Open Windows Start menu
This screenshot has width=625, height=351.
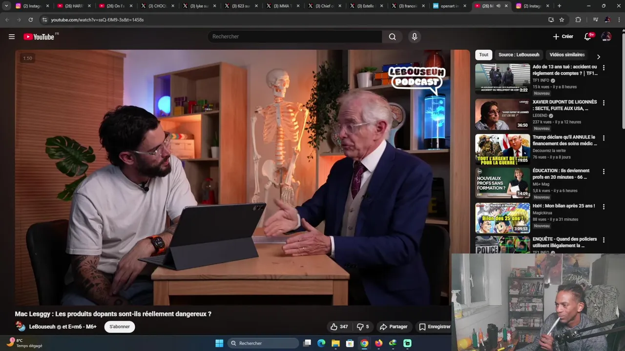(x=219, y=343)
